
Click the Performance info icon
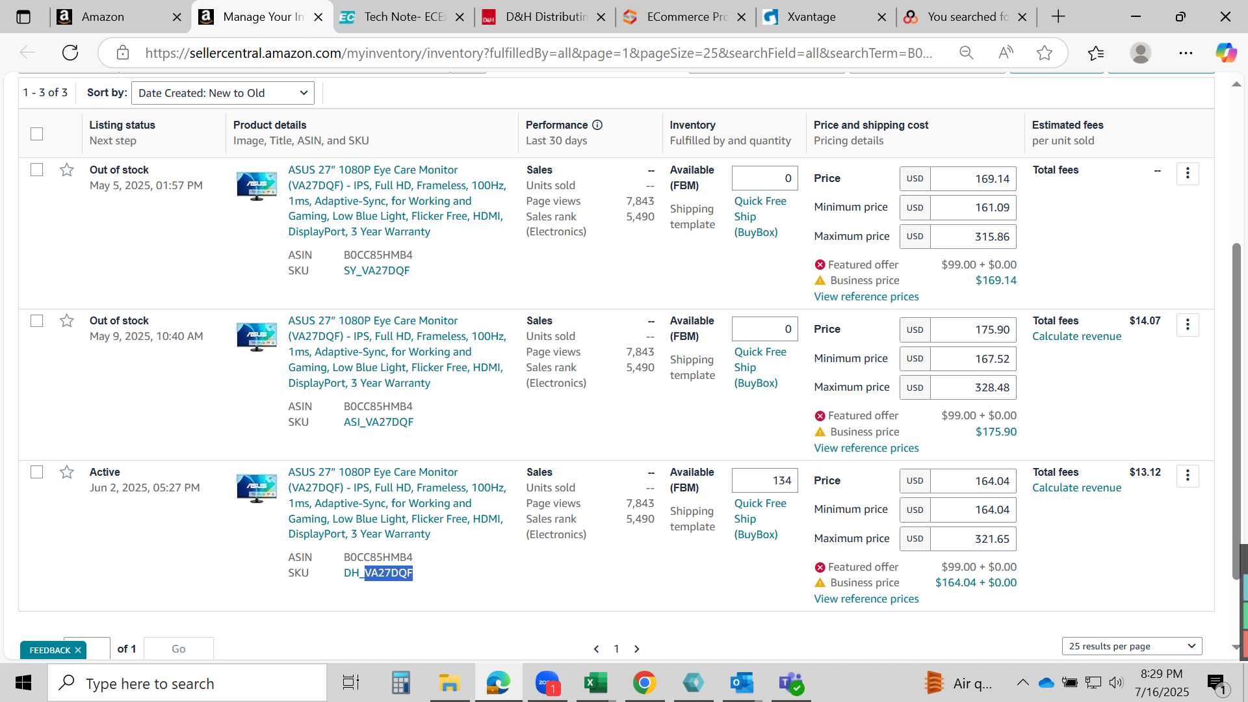(597, 125)
